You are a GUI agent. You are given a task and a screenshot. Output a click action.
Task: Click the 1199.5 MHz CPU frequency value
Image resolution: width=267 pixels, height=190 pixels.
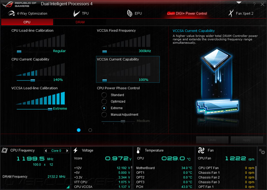(x=35, y=159)
